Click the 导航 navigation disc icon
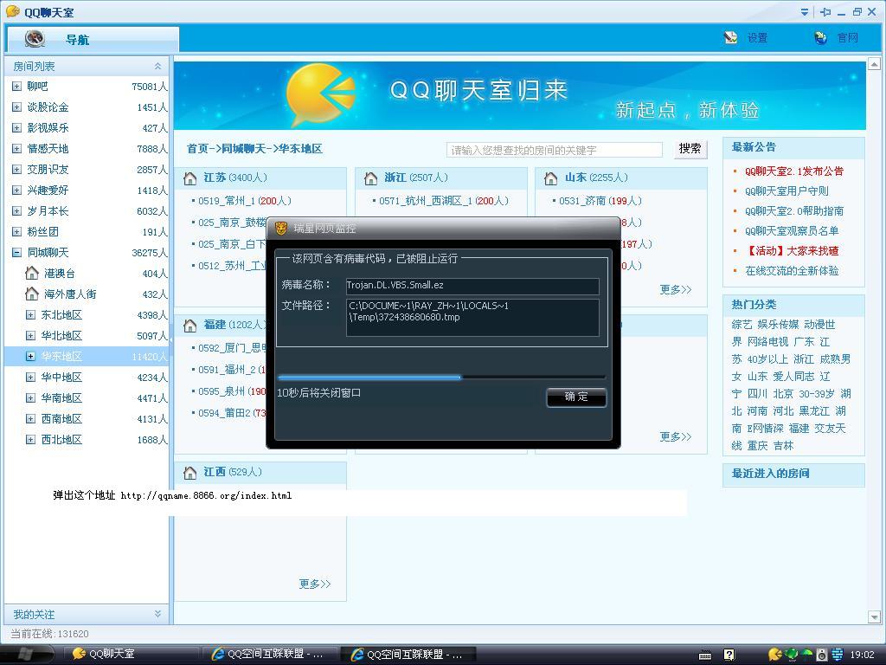This screenshot has height=665, width=886. 35,38
